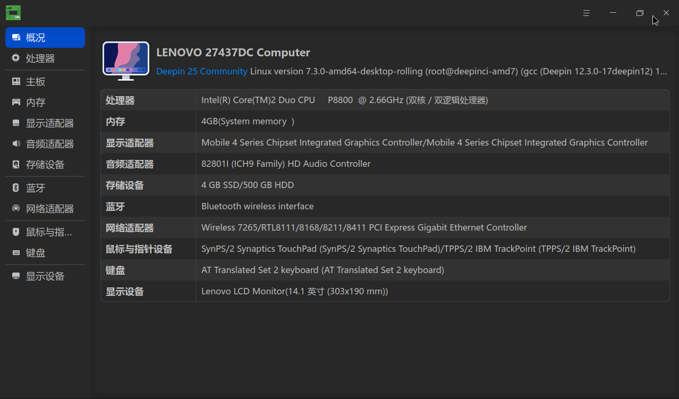Click the 处理器 CPU chip icon
This screenshot has height=399, width=679.
click(x=16, y=58)
